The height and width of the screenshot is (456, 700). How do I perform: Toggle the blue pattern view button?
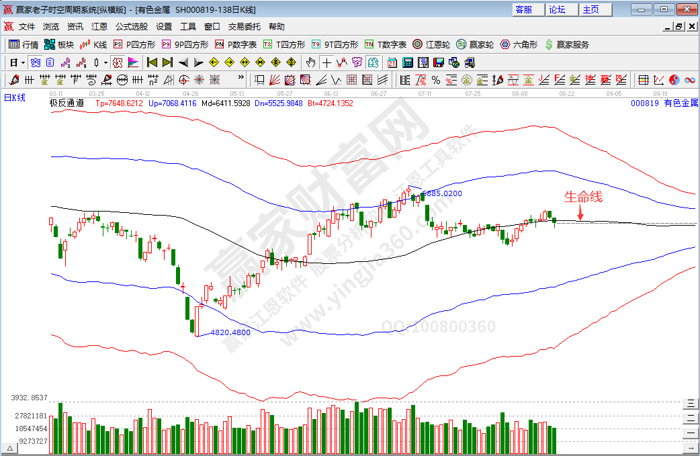click(35, 62)
